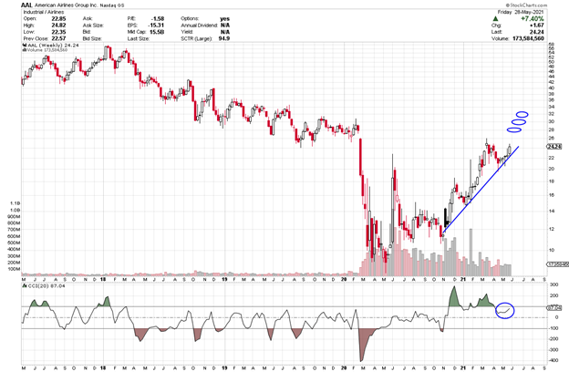This screenshot has width=569, height=372.
Task: Click the Volume legend under the AAL (Weekly) label
Action: point(46,50)
